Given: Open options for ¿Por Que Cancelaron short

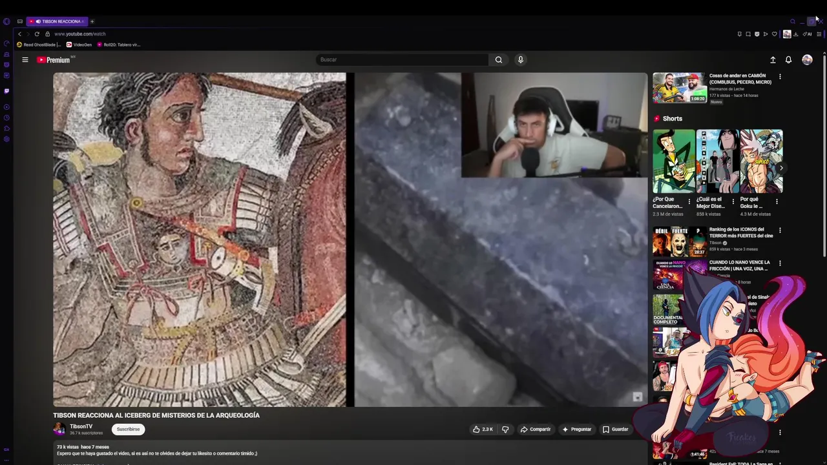Looking at the screenshot, I should pyautogui.click(x=689, y=201).
